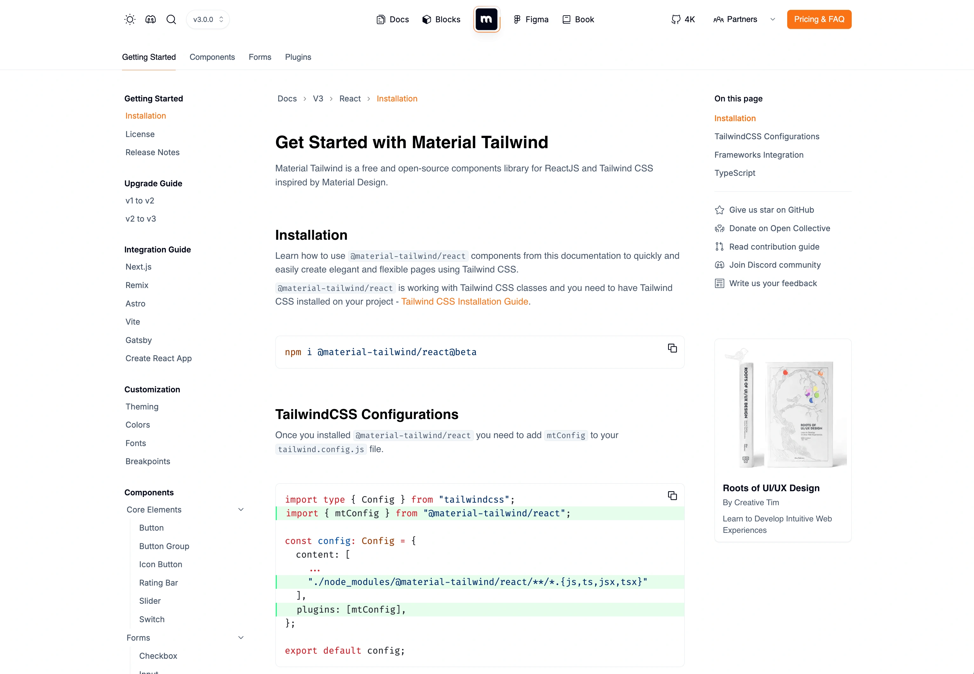This screenshot has height=674, width=974.
Task: Jump to Installation in On this page
Action: click(735, 118)
